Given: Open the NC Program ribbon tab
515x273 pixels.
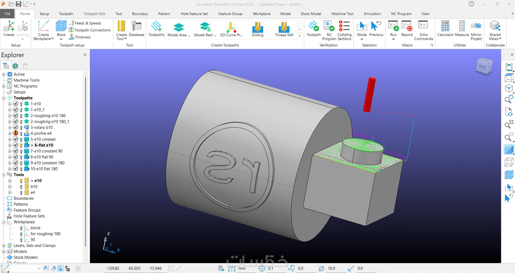Looking at the screenshot, I should click(401, 14).
